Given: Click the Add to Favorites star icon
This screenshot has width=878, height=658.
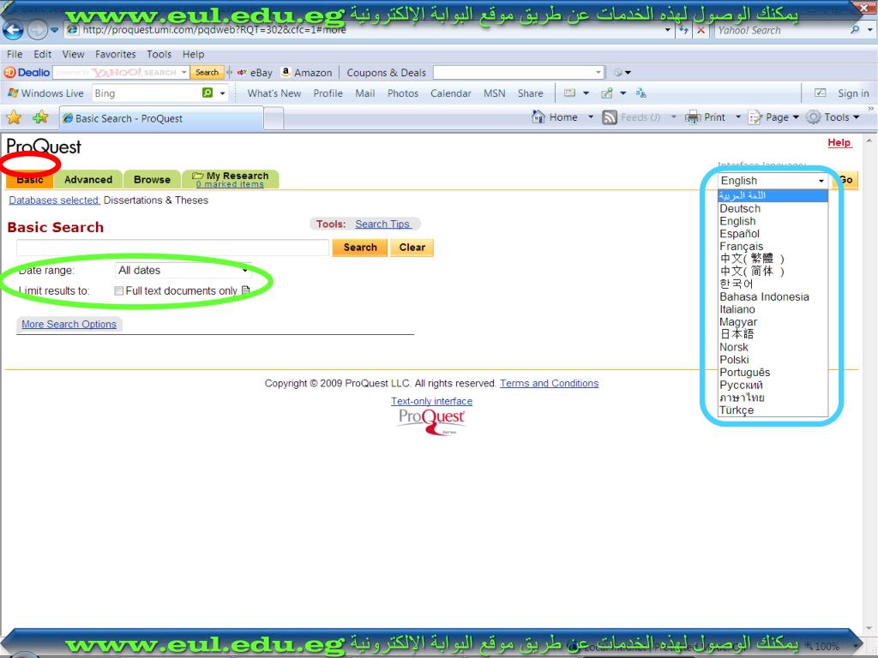Looking at the screenshot, I should tap(40, 117).
